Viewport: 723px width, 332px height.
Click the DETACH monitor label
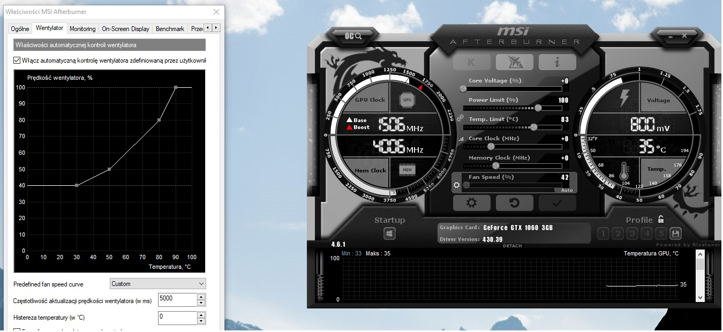[513, 245]
